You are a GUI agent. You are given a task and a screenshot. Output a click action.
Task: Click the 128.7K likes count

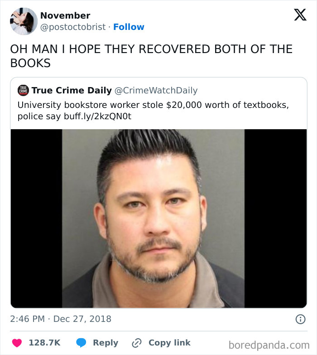coord(44,343)
